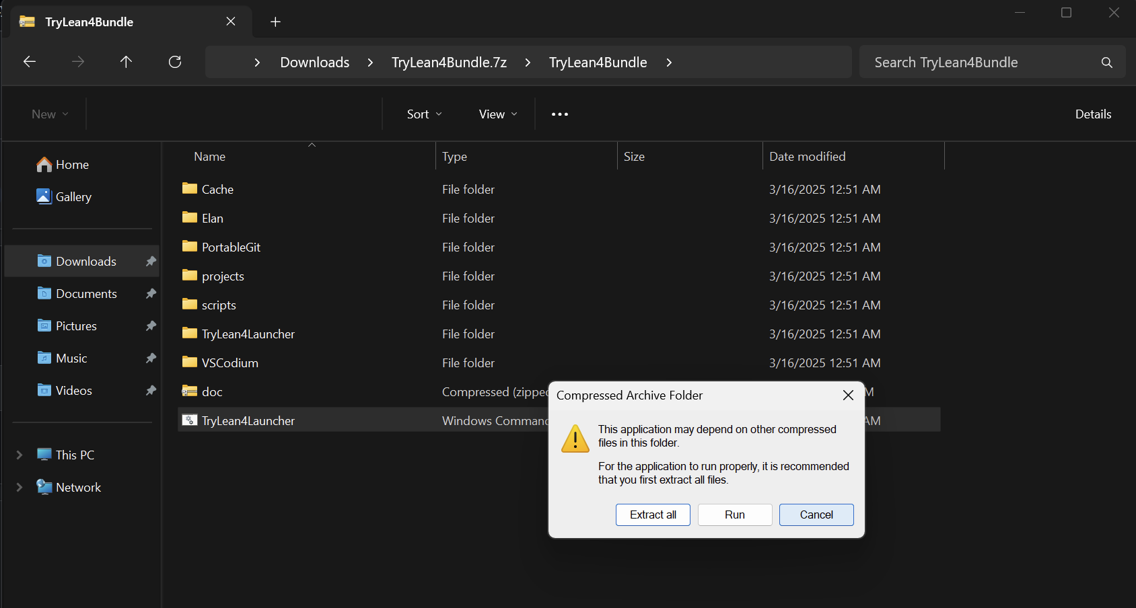Go up one folder level arrow
Image resolution: width=1136 pixels, height=608 pixels.
(x=126, y=62)
